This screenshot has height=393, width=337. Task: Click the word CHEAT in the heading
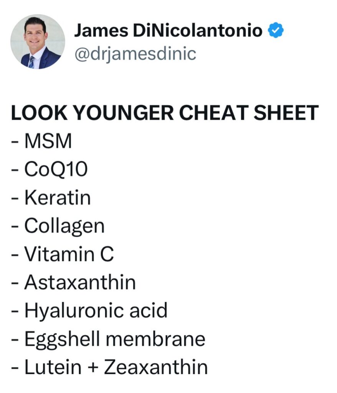coord(214,113)
